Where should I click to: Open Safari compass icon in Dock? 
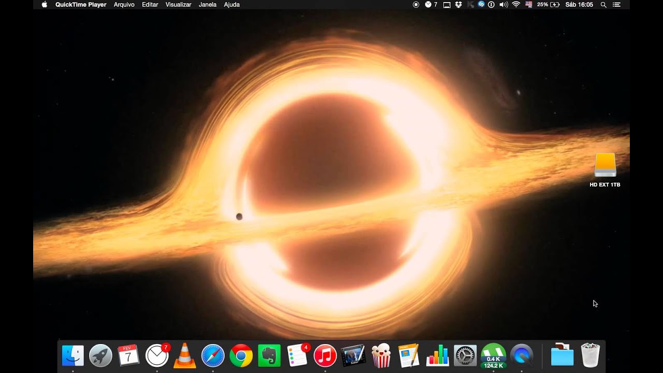213,356
